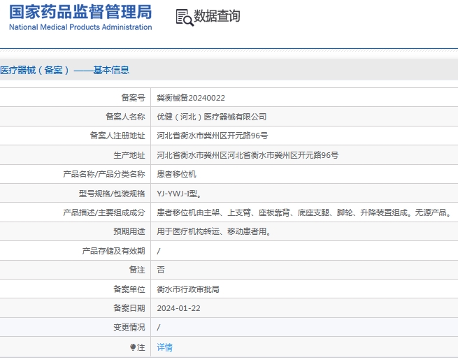Click the slash value for 变更情况

(159, 328)
